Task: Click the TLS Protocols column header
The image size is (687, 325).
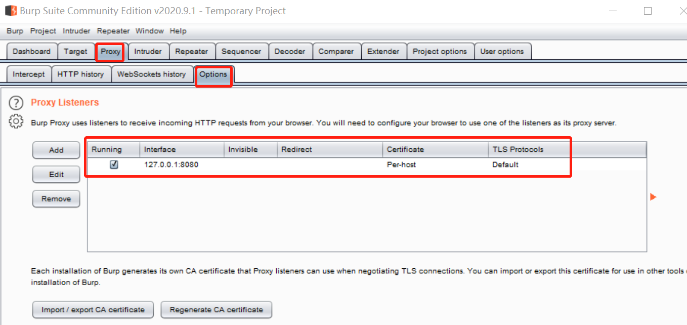Action: [x=567, y=149]
